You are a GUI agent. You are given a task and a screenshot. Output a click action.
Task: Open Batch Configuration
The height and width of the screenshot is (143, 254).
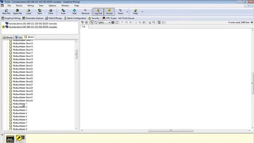tap(75, 18)
